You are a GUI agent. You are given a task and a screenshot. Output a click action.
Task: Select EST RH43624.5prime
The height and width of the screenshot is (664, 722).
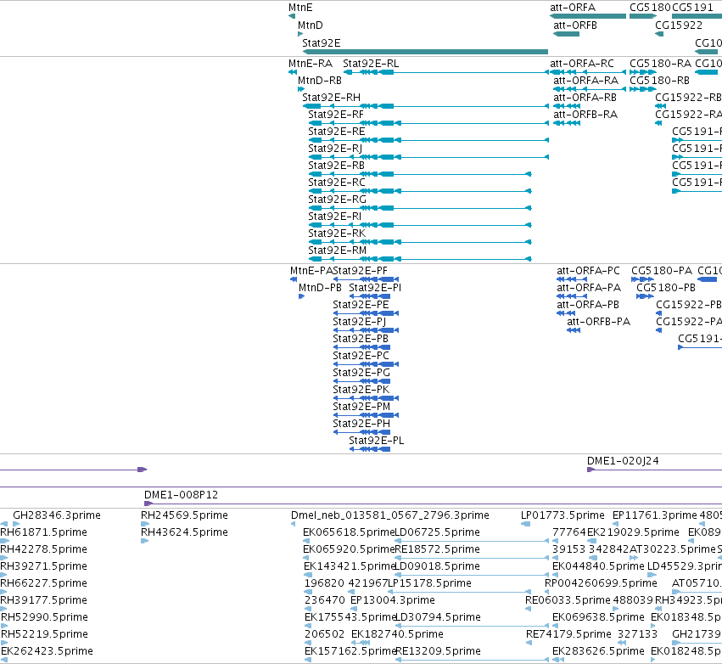click(x=184, y=532)
